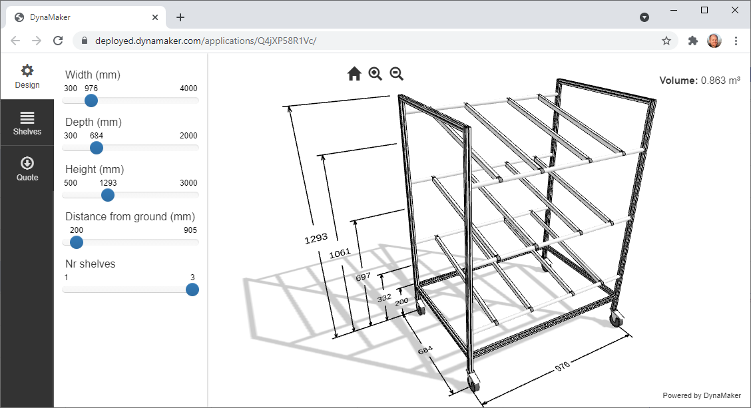Navigate back with the back arrow
Image resolution: width=751 pixels, height=408 pixels.
pyautogui.click(x=15, y=41)
